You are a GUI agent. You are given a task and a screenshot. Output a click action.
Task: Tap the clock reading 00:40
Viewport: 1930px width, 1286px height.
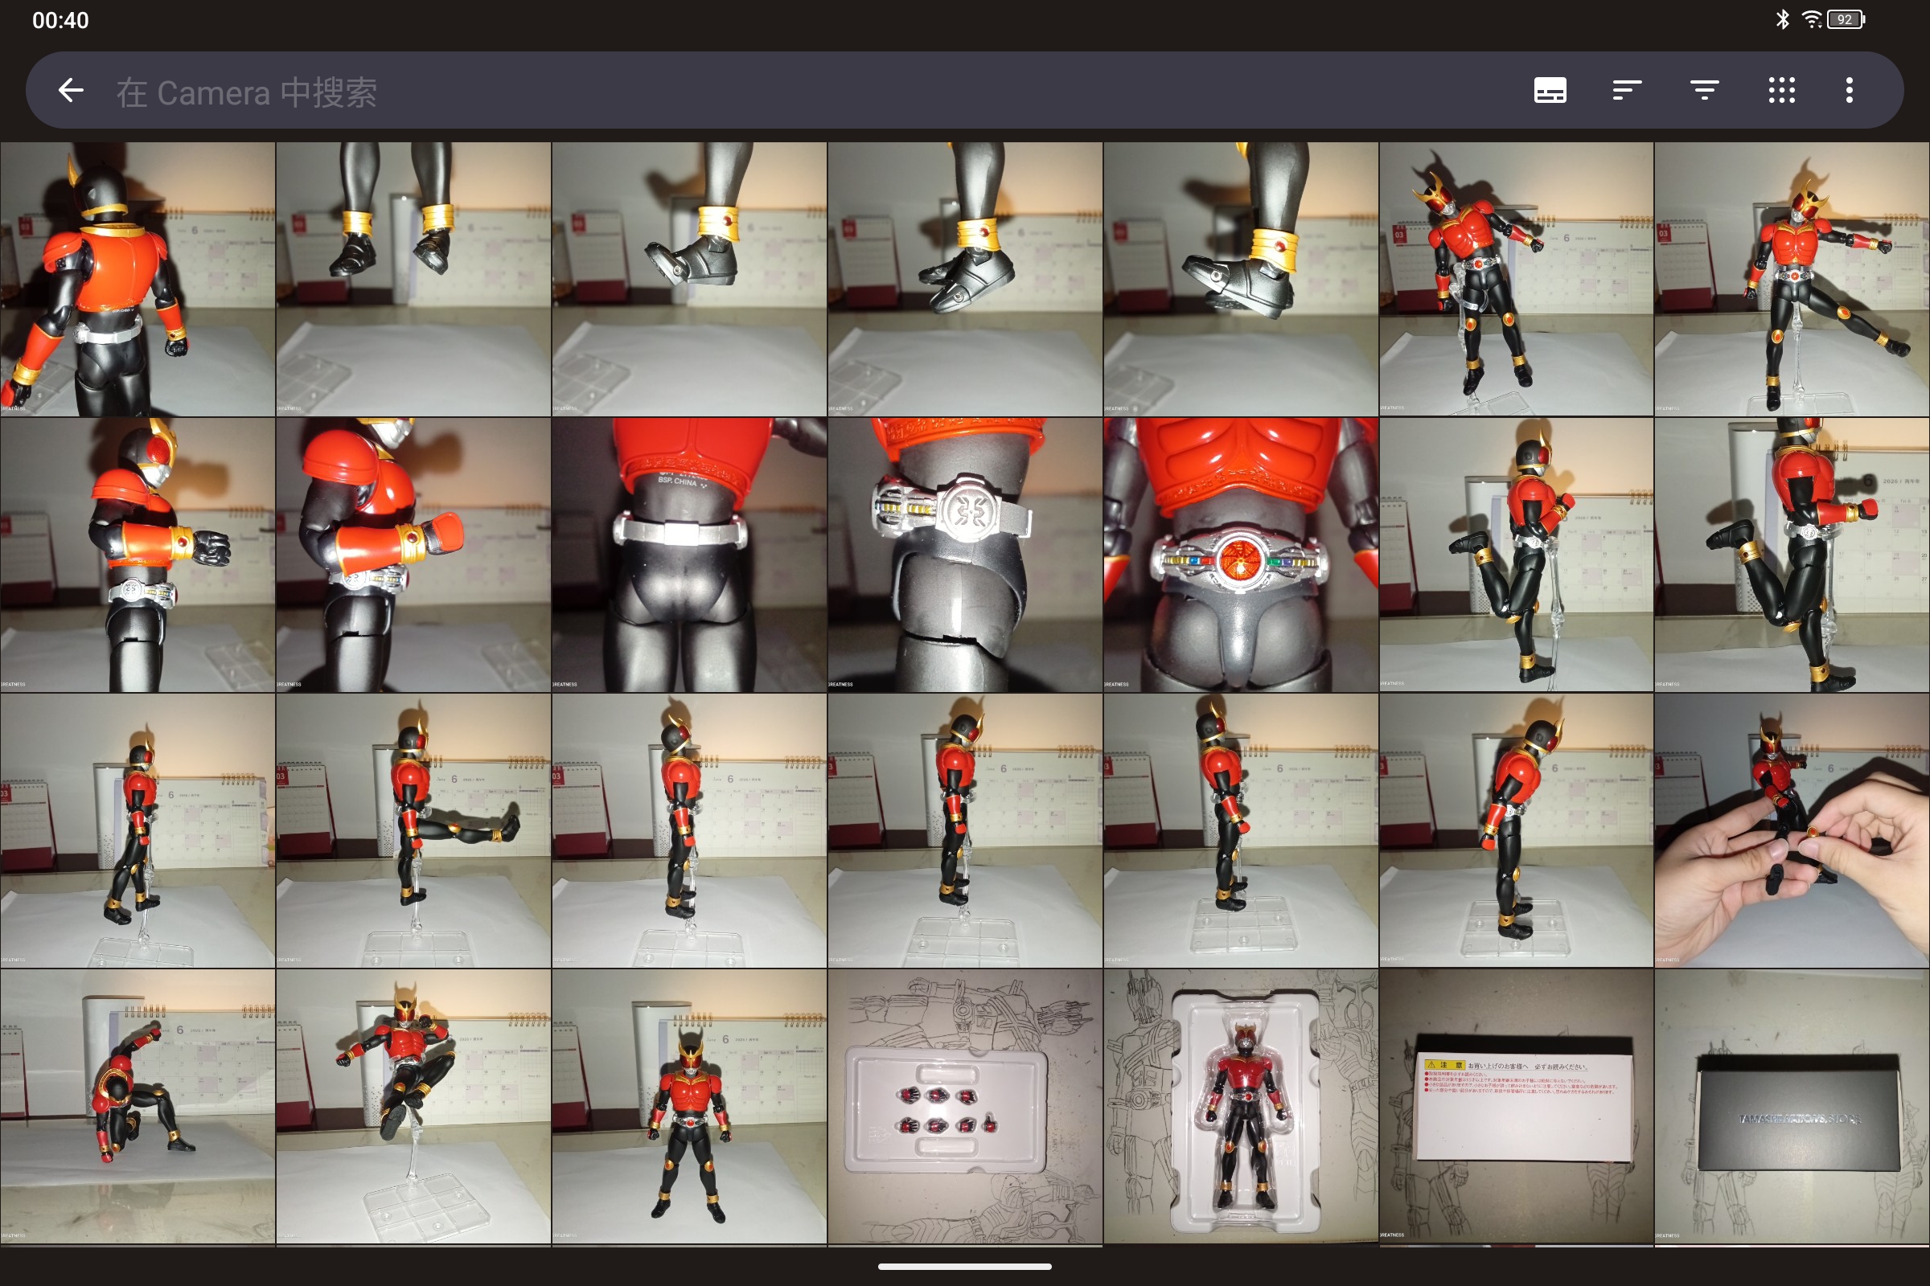pos(61,21)
